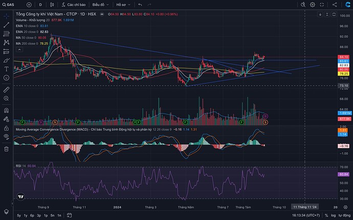
Task: Toggle stay in drawing mode
Action: (x=6, y=119)
